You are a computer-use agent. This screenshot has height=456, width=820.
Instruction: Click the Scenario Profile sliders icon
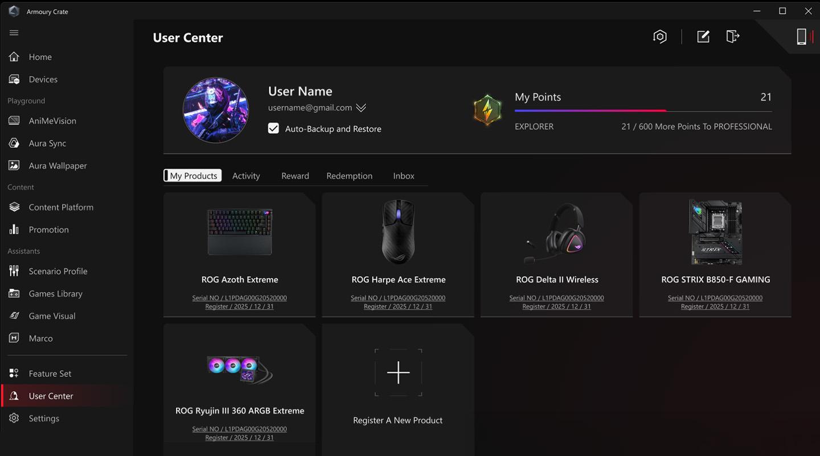14,271
